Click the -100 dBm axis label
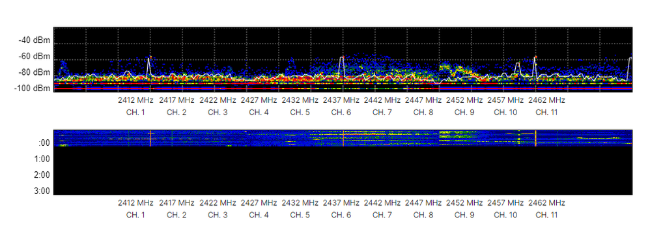 (x=33, y=89)
